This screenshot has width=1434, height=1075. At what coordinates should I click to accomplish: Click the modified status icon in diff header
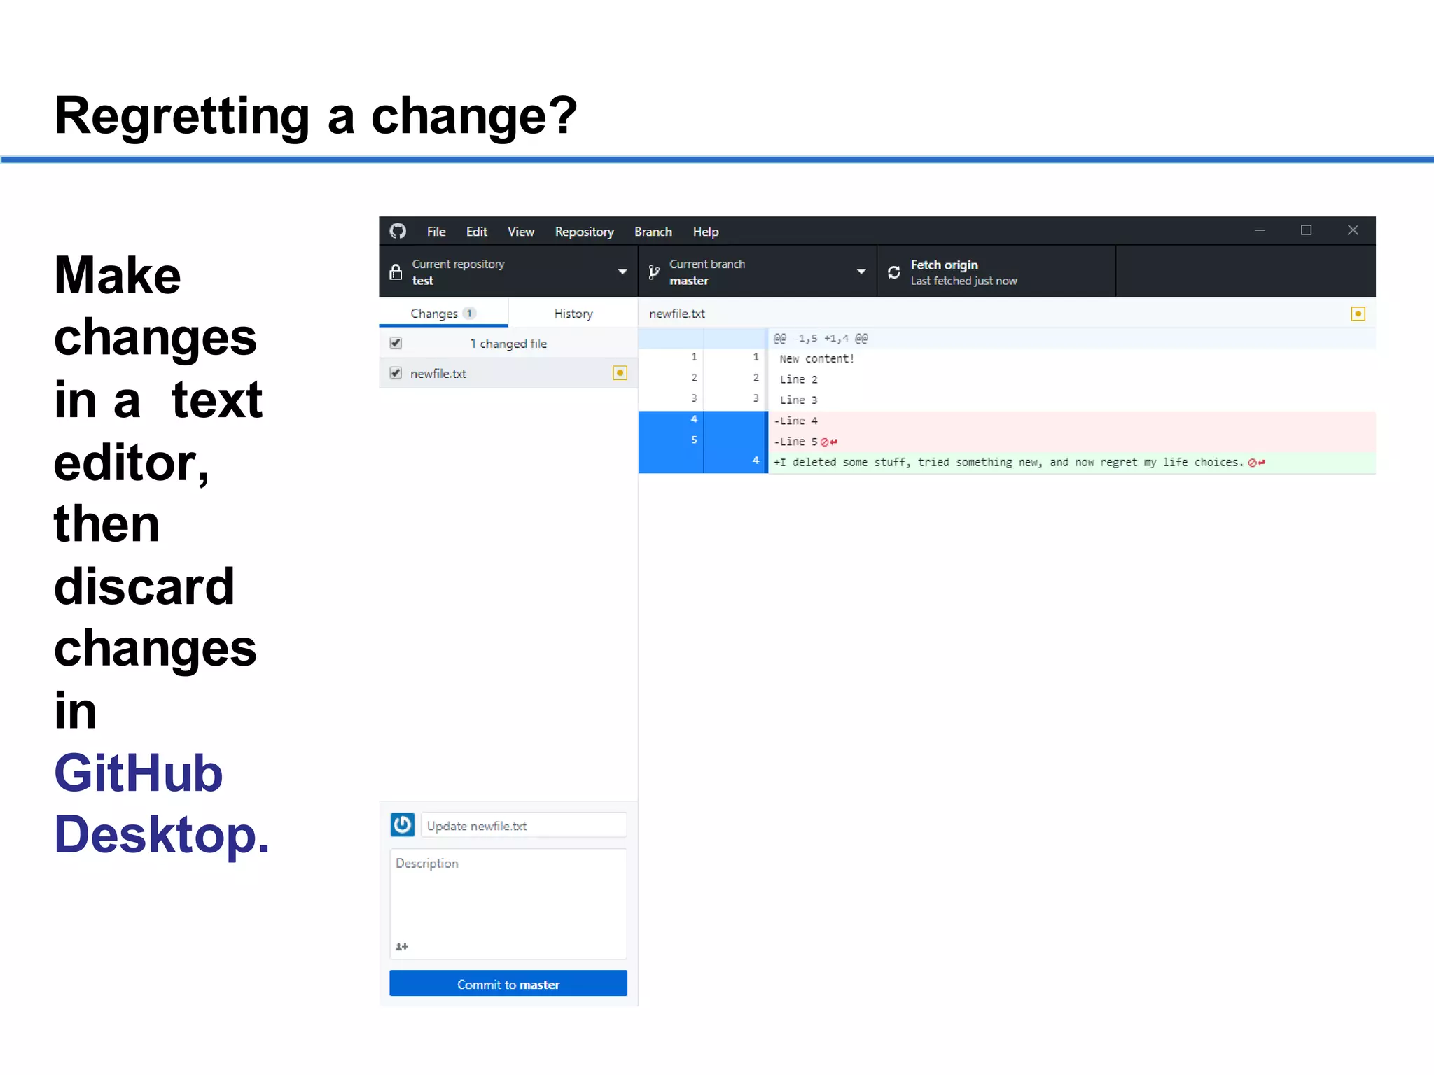coord(1358,314)
